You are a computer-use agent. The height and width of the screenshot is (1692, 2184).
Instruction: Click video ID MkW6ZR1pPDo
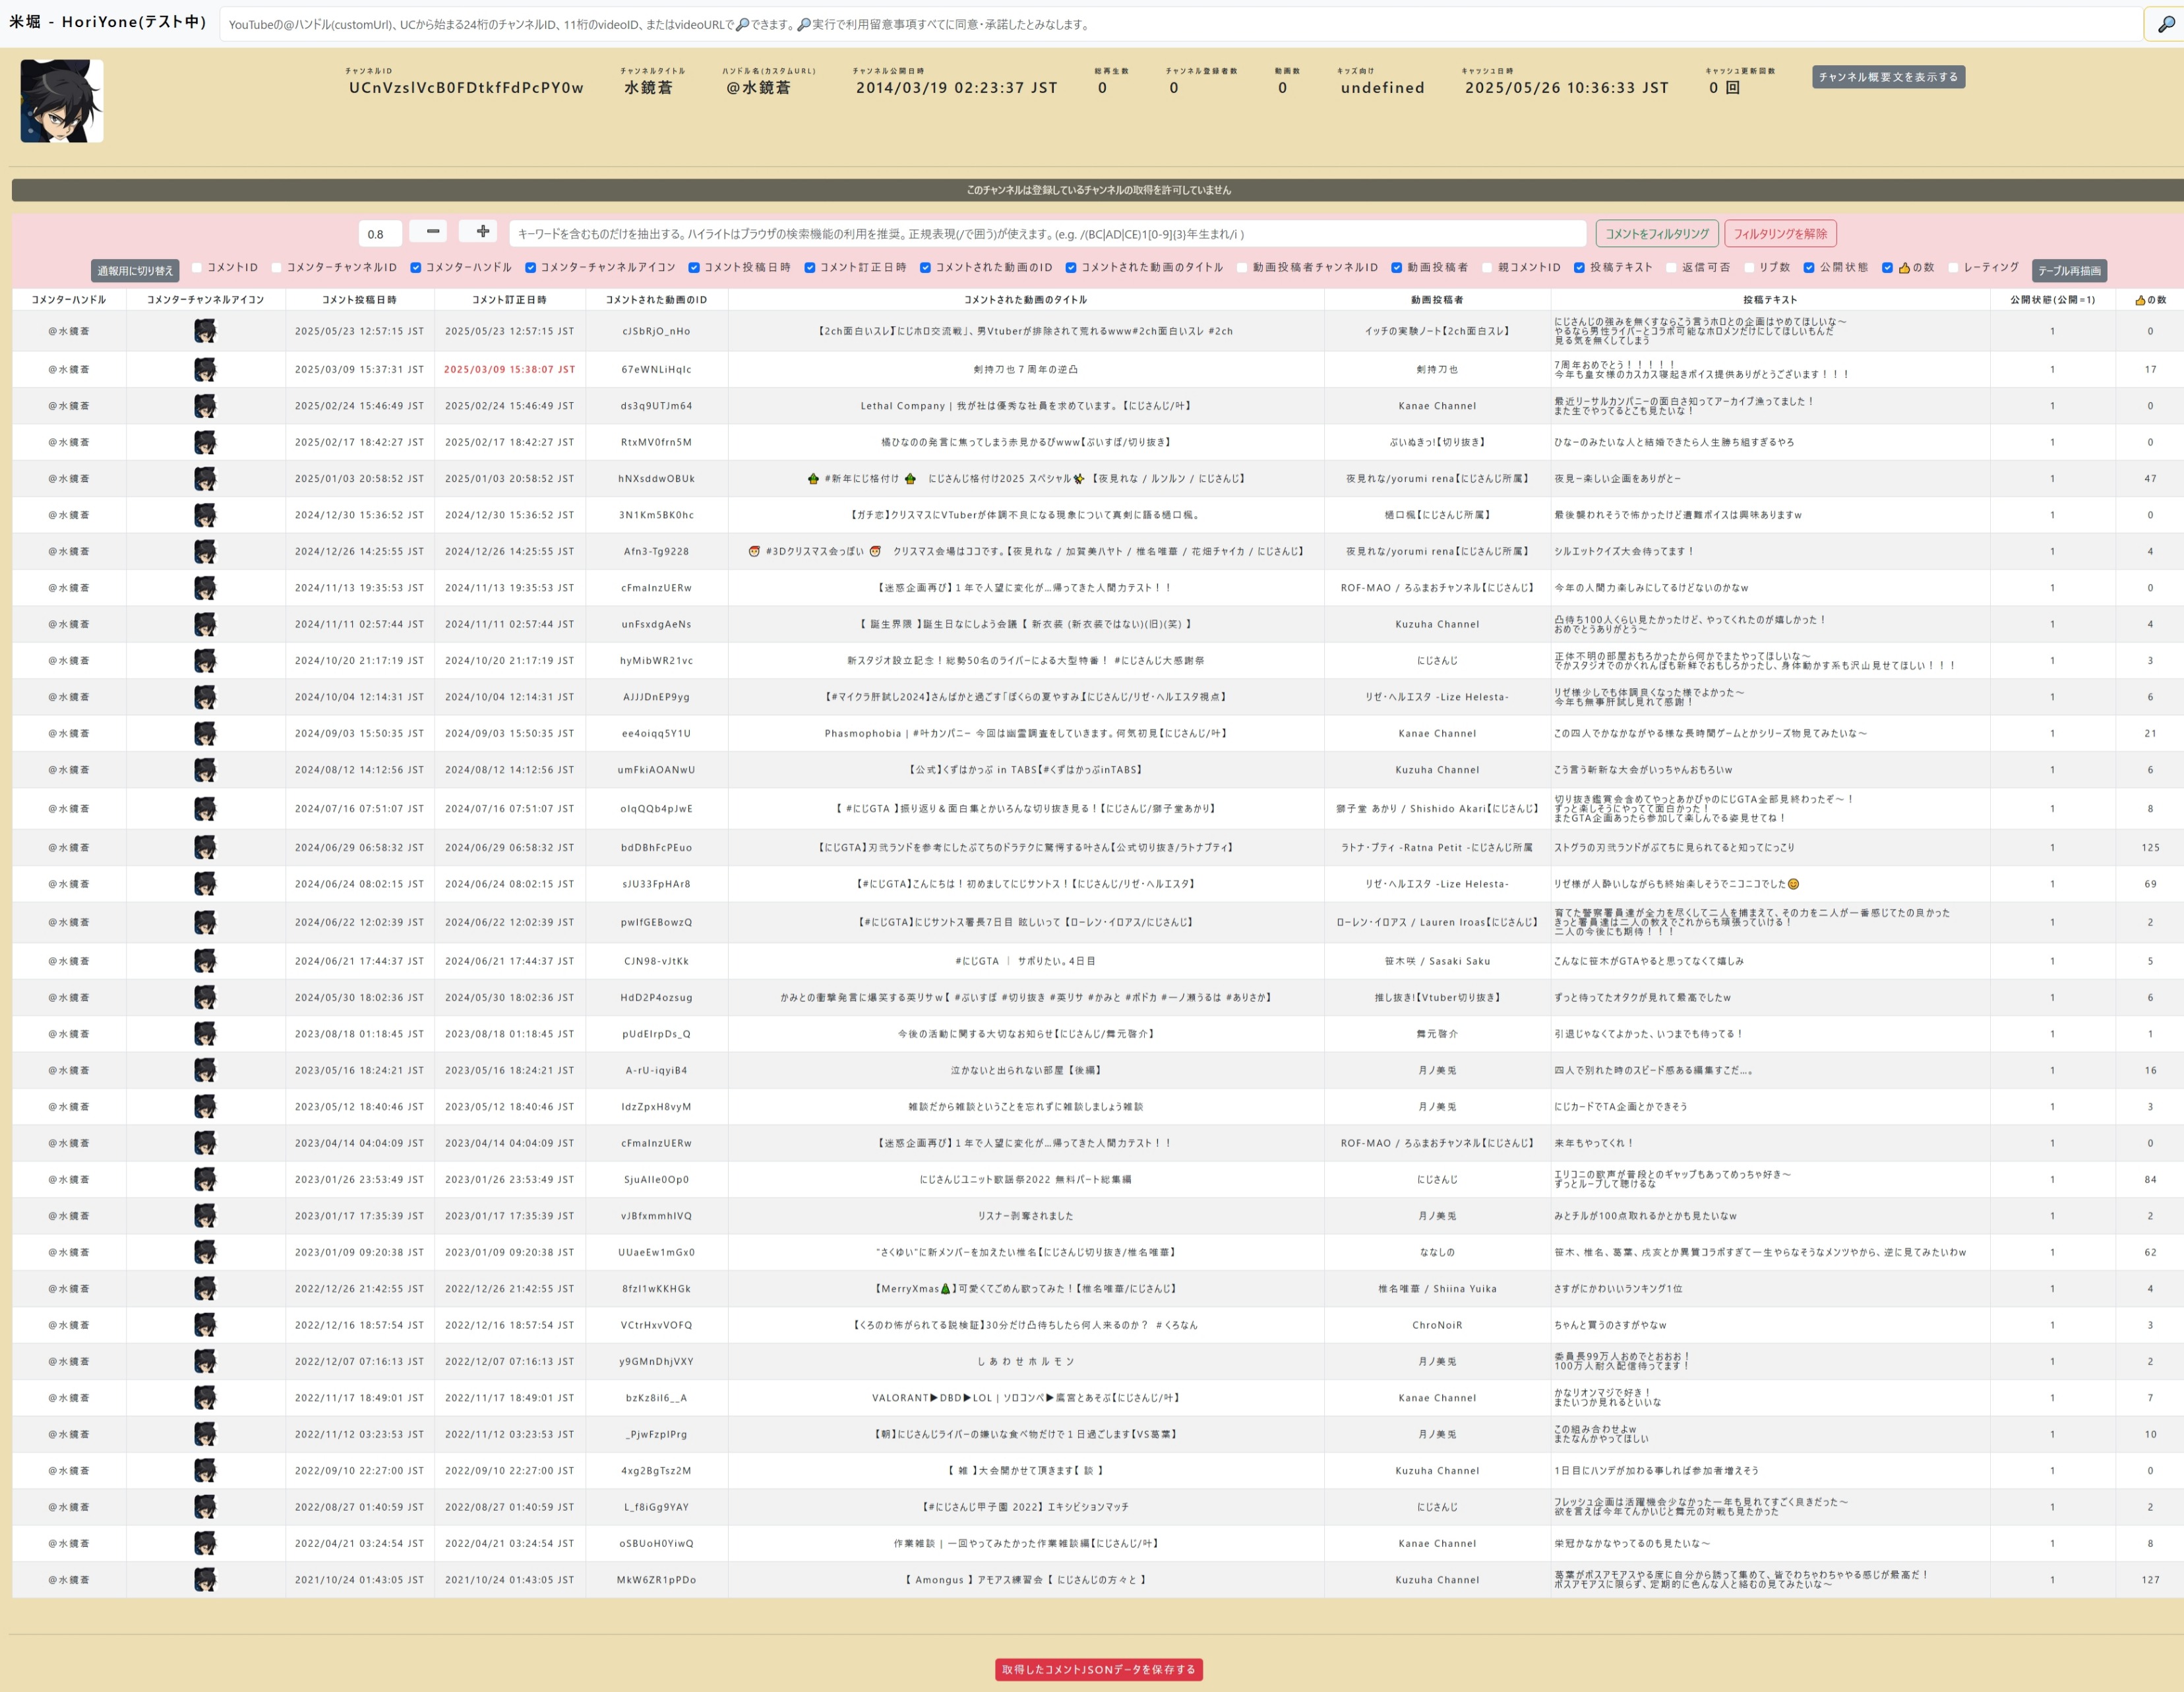[x=656, y=1579]
